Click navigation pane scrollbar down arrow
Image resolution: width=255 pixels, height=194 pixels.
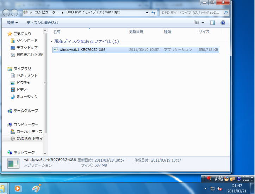45,153
